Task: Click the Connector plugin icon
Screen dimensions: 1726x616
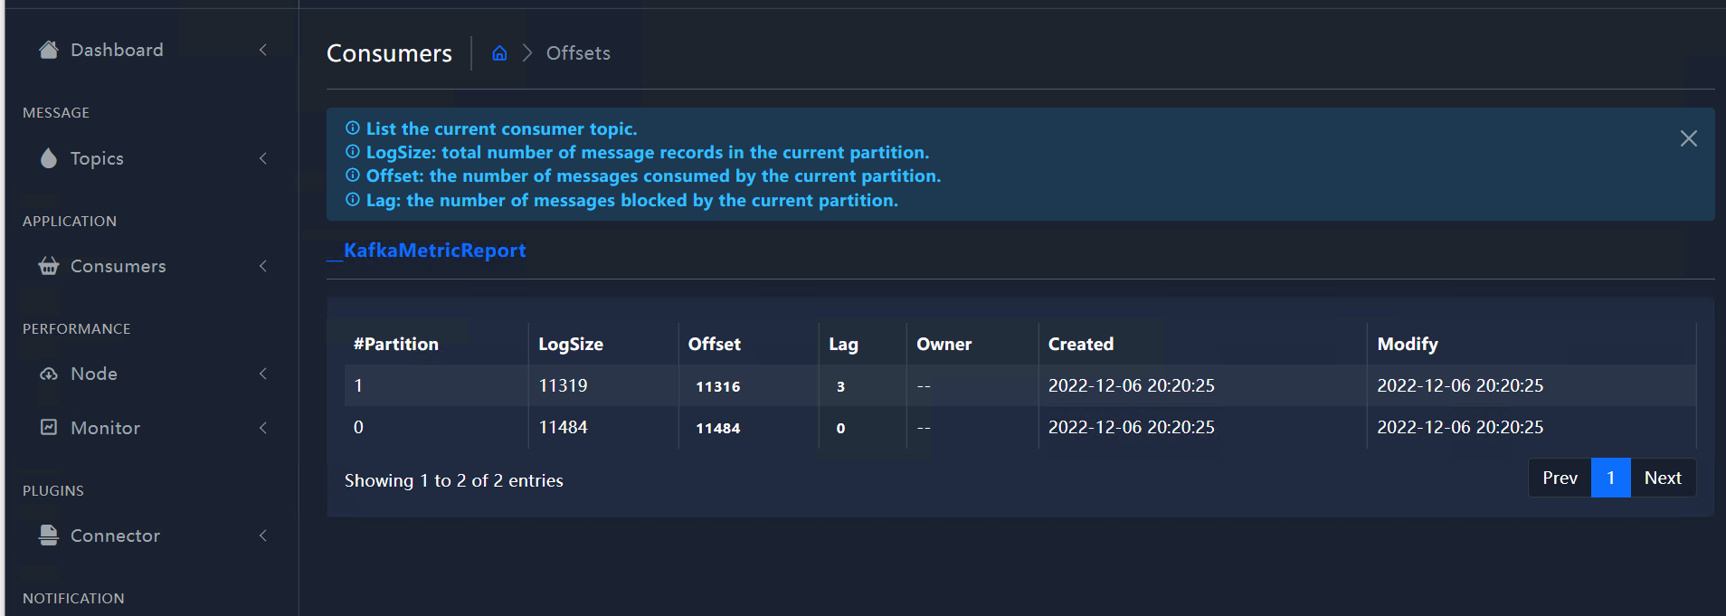Action: 49,535
